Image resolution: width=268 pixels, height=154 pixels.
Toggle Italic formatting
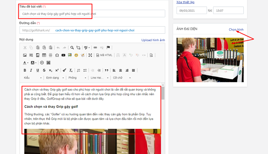click(x=31, y=70)
